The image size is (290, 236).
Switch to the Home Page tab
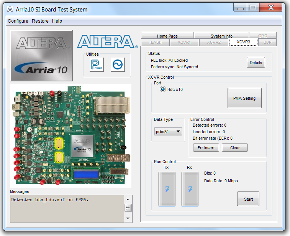[x=167, y=36]
